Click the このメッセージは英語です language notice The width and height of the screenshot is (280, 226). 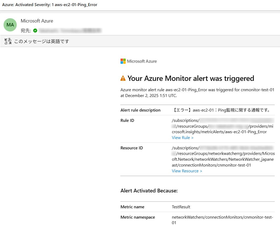coord(42,41)
